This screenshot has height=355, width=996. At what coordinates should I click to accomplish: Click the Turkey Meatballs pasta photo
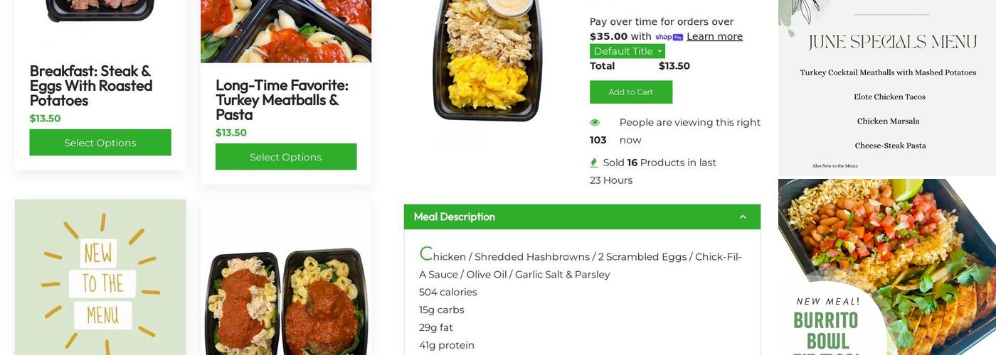coord(286,31)
